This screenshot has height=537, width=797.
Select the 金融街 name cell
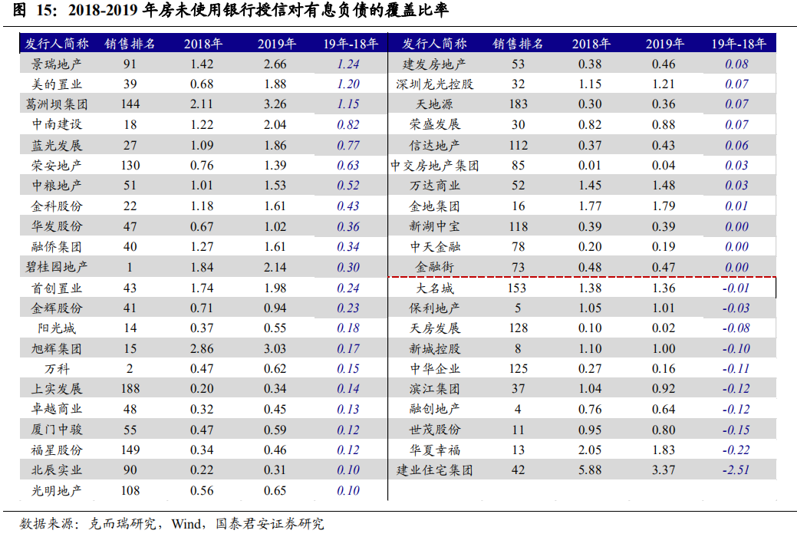[x=435, y=267]
